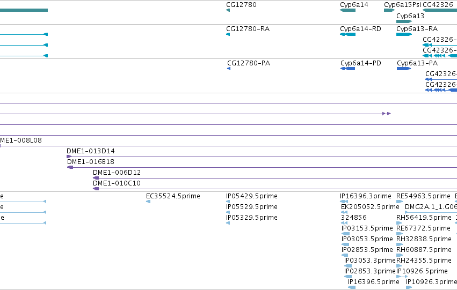Click the CG12780 gene arrow glyph

(x=228, y=10)
